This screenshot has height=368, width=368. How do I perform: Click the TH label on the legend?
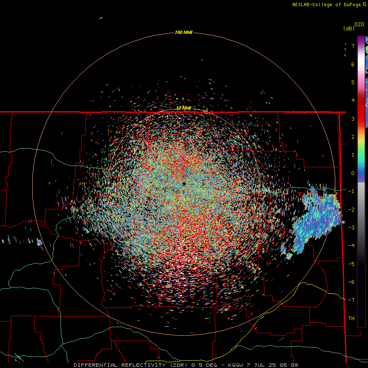click(351, 319)
